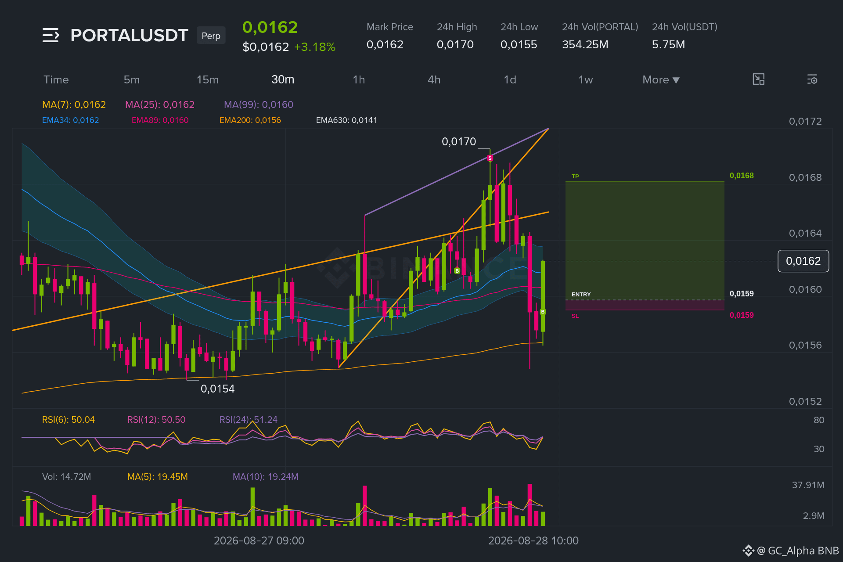Click the volume MA(5) 19.45M label

pos(158,477)
